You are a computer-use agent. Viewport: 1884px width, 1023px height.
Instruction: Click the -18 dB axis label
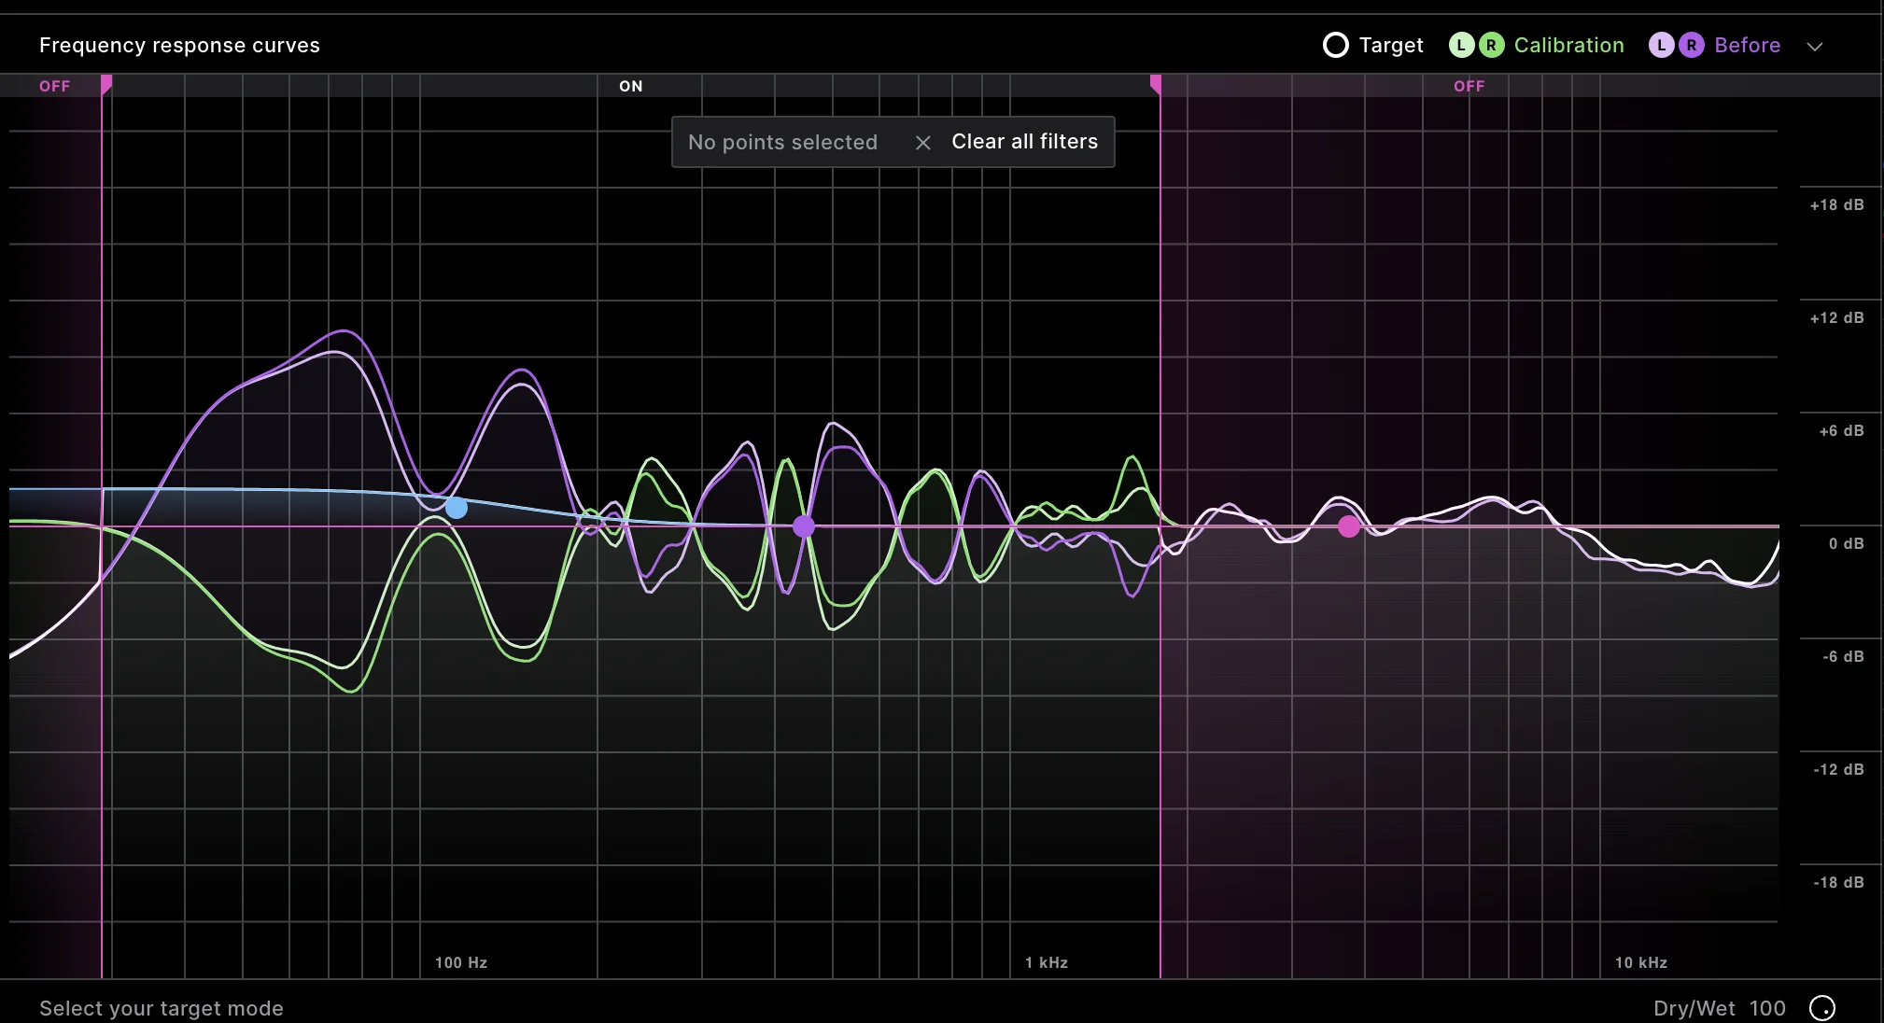coord(1838,882)
